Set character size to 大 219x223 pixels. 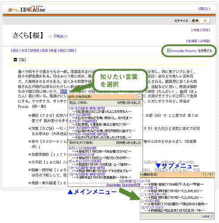205,21
